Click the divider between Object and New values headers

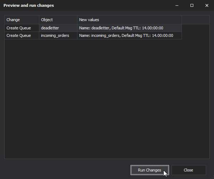coord(77,20)
